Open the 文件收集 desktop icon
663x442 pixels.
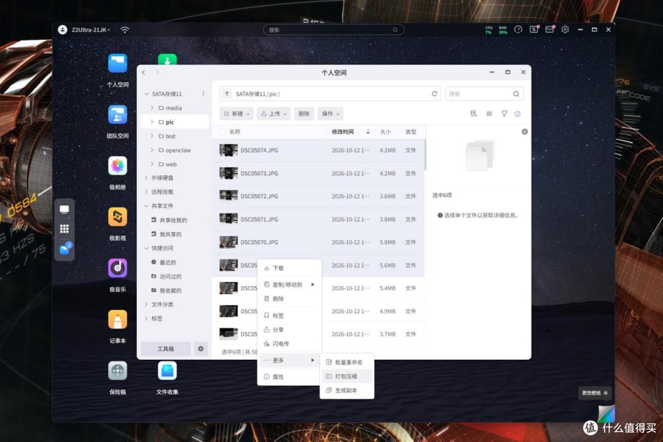click(x=167, y=371)
